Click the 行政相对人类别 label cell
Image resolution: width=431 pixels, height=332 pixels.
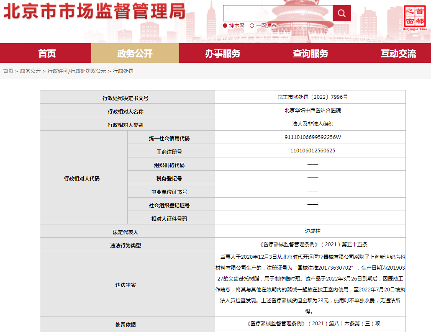click(x=127, y=124)
